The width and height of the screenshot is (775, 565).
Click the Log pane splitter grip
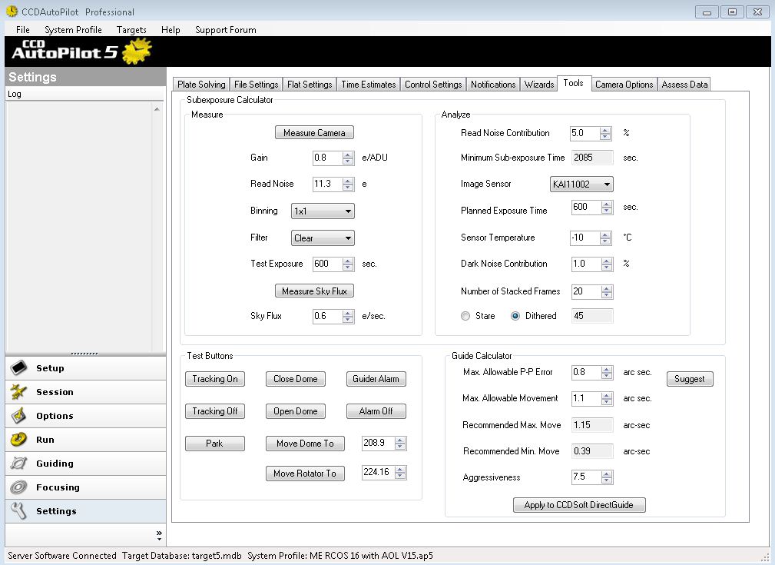pos(84,354)
